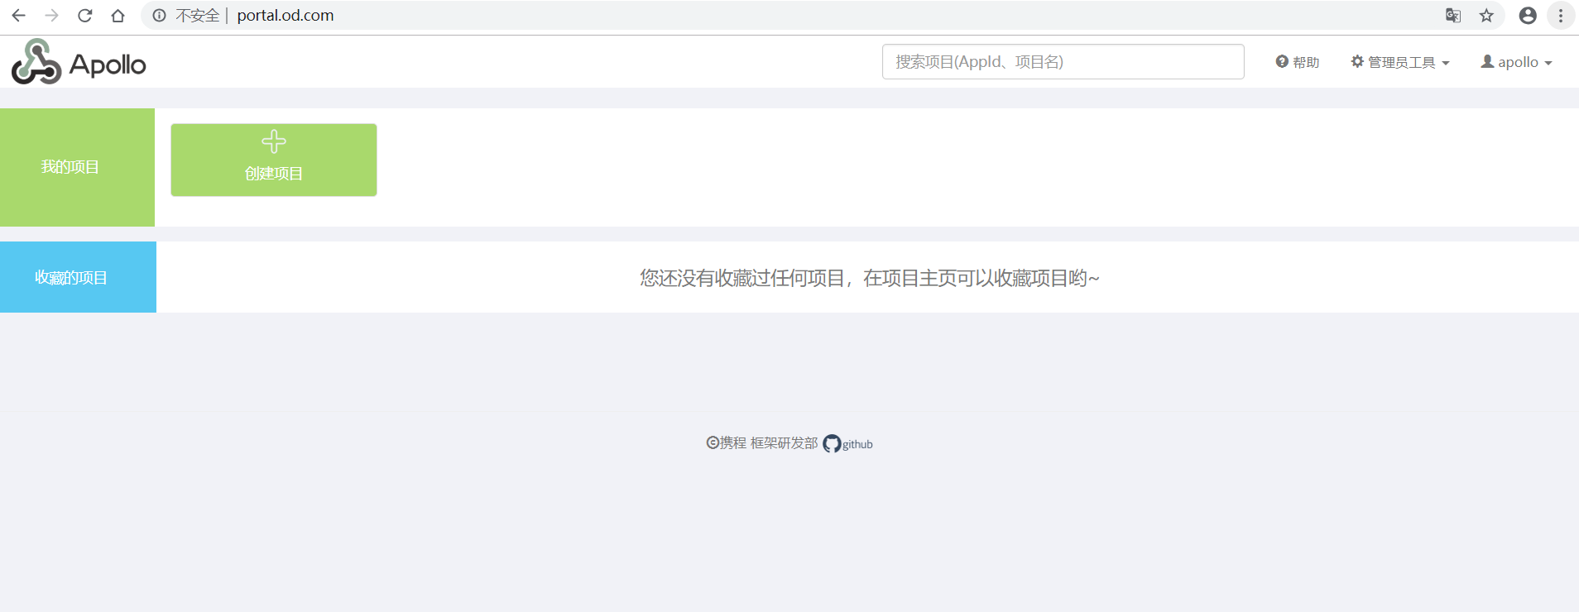The image size is (1579, 612).
Task: Open the translate page icon
Action: tap(1453, 16)
